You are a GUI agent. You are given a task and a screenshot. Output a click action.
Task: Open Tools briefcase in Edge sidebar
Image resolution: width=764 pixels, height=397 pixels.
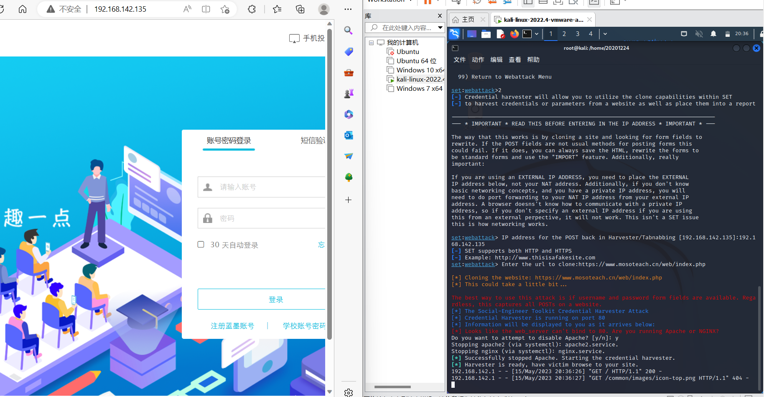(x=349, y=73)
